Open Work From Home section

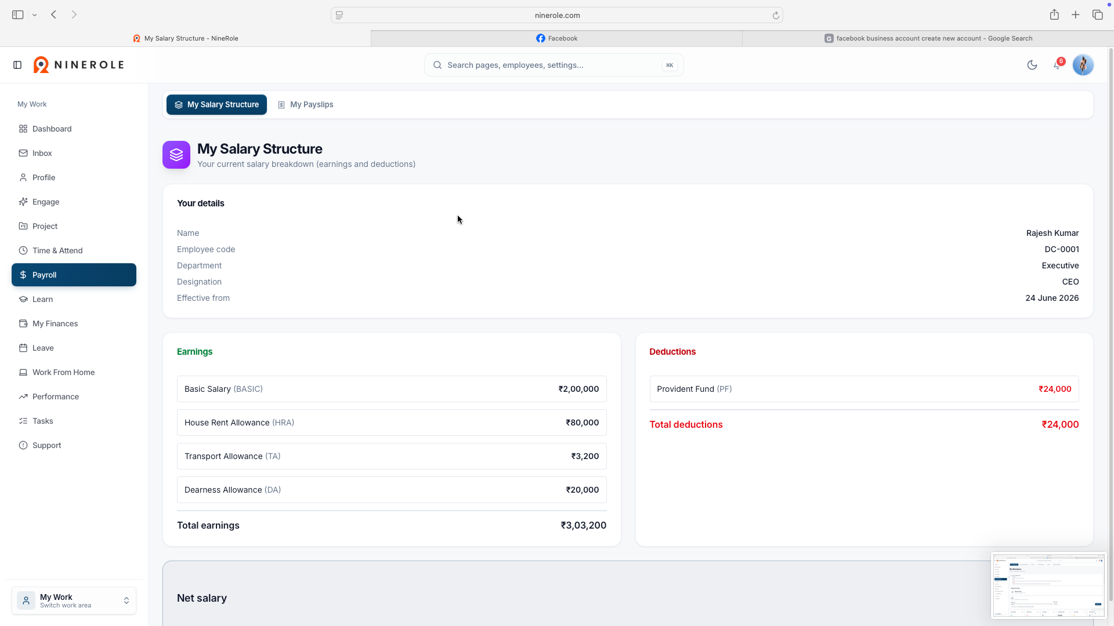74,372
